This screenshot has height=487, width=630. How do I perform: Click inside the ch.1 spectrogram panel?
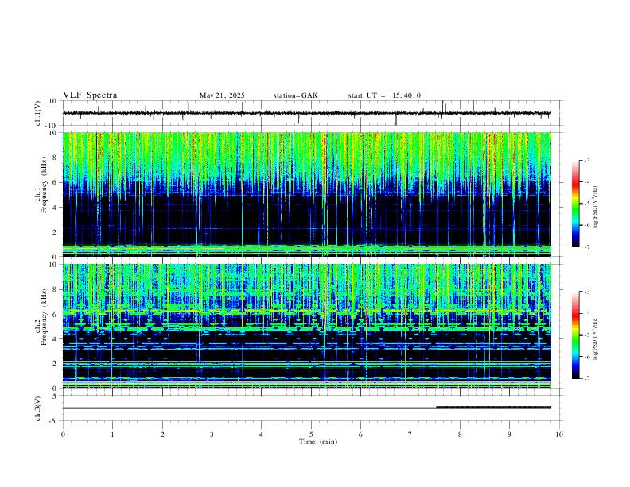(x=307, y=194)
